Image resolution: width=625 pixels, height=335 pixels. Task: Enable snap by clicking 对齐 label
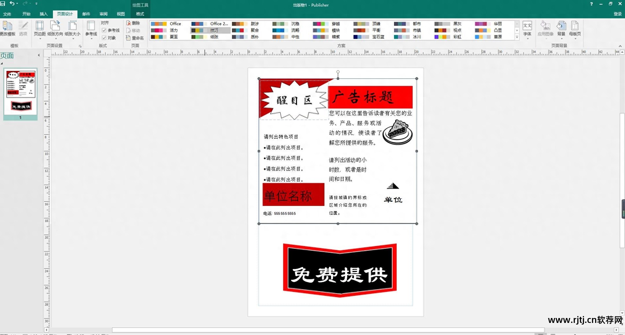pyautogui.click(x=105, y=23)
